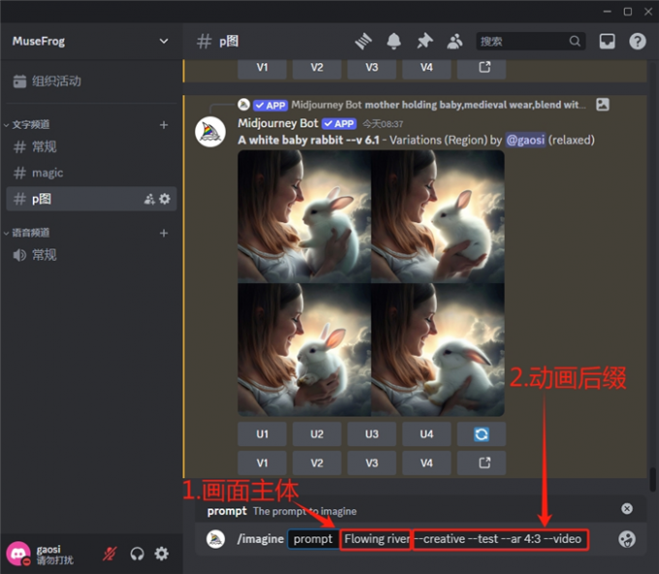
Task: Collapse the 语音频道 category
Action: coord(26,233)
